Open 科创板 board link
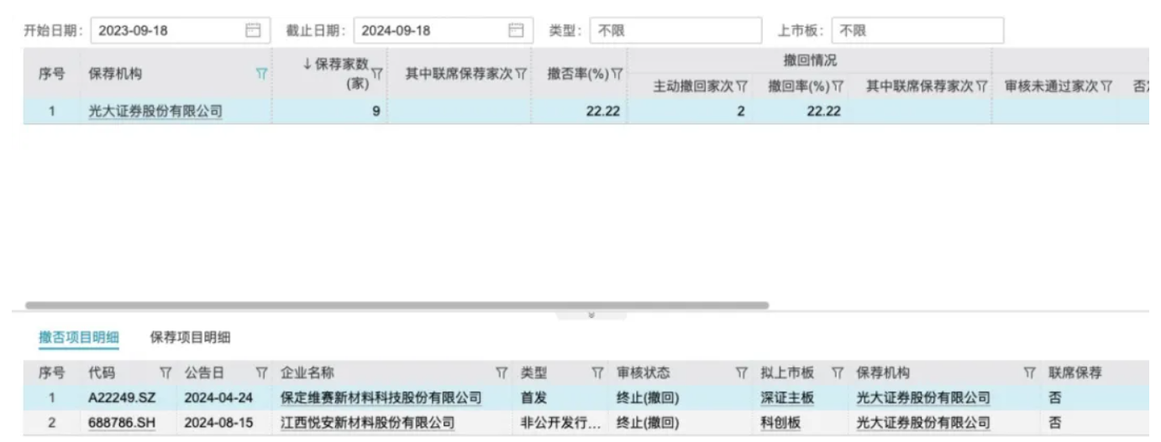Screen dimensions: 1161x442 780,423
